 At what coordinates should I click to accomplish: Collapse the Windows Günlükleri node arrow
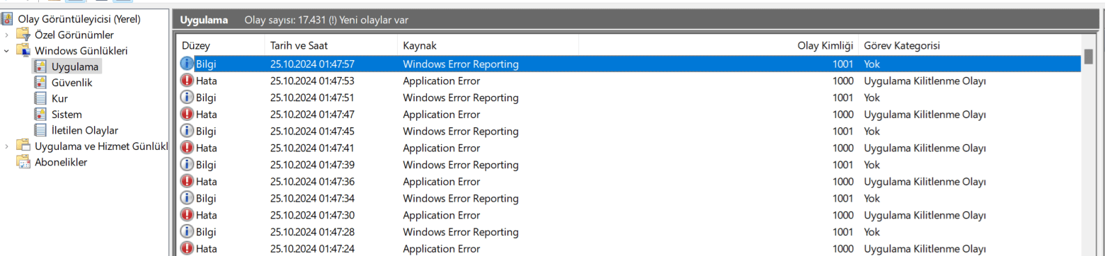(7, 51)
